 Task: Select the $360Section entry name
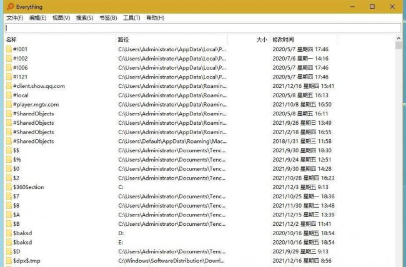29,187
